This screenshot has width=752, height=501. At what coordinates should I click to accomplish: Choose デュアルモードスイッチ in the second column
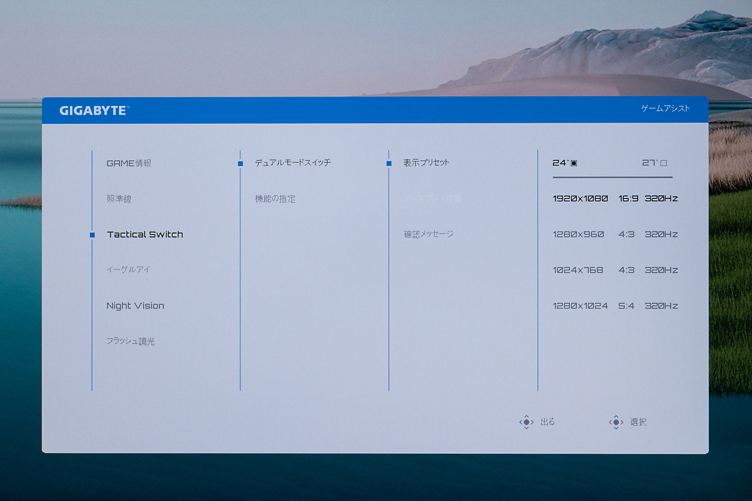pyautogui.click(x=293, y=163)
